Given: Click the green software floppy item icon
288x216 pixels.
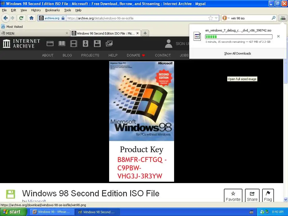Looking at the screenshot, I should click(x=10, y=194).
